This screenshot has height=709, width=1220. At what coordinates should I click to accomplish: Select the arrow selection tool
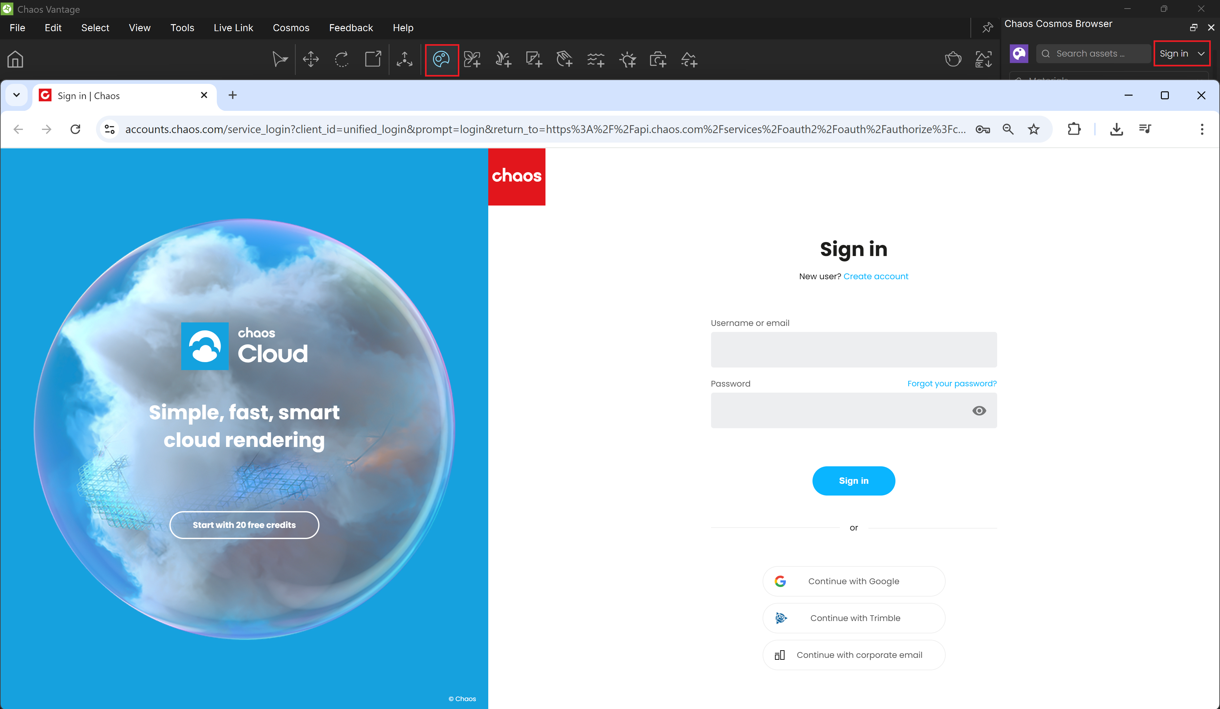coord(280,59)
